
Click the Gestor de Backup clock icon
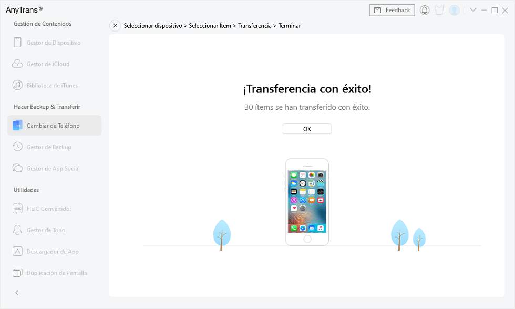(x=17, y=147)
